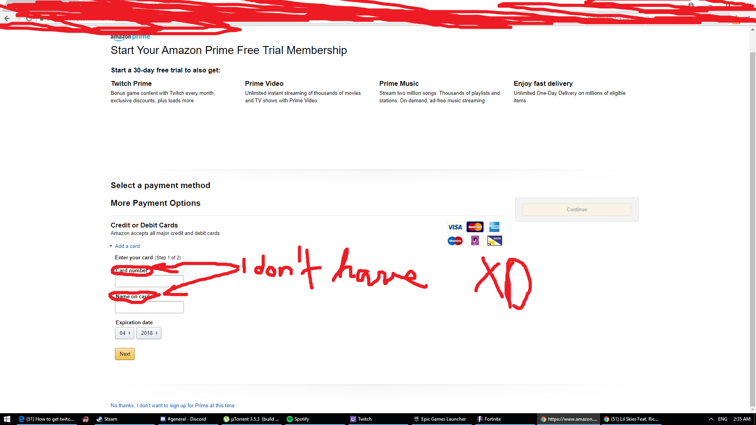Click the Continue button
This screenshot has width=756, height=425.
tap(577, 209)
